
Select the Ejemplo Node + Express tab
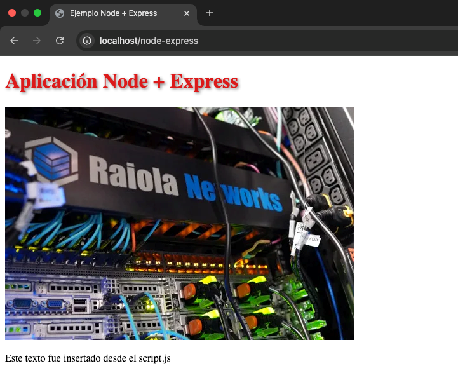(123, 13)
